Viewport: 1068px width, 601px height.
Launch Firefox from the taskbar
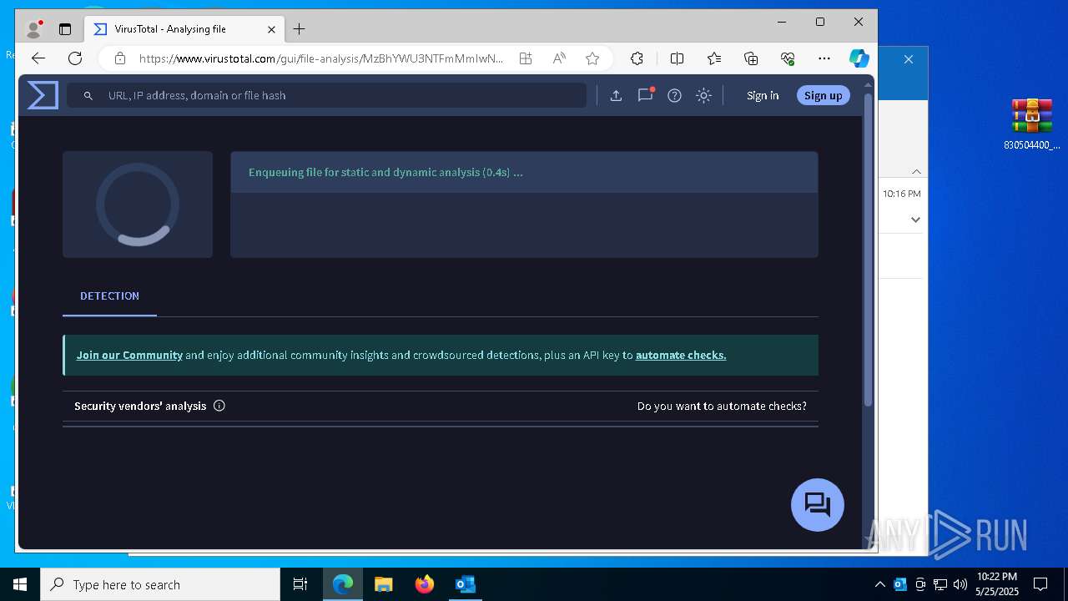(x=425, y=584)
